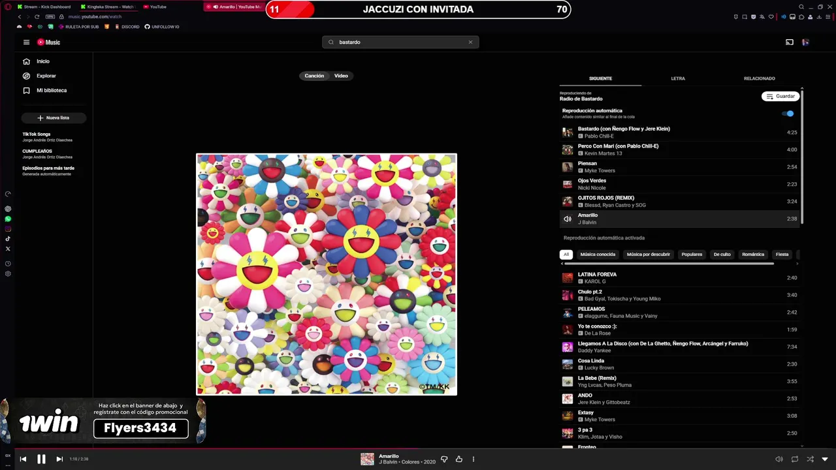This screenshot has height=470, width=836.
Task: Play Perco Con Mari in the queue
Action: click(x=679, y=149)
